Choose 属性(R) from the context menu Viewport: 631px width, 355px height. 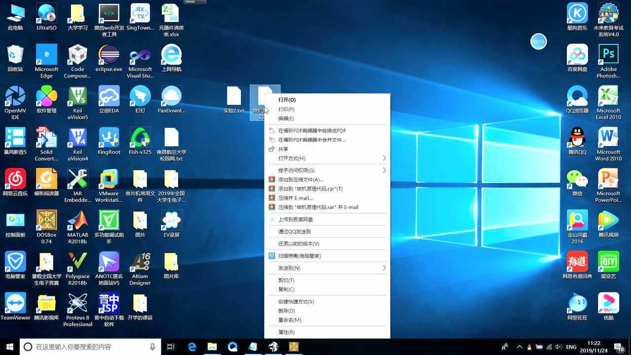(x=286, y=332)
